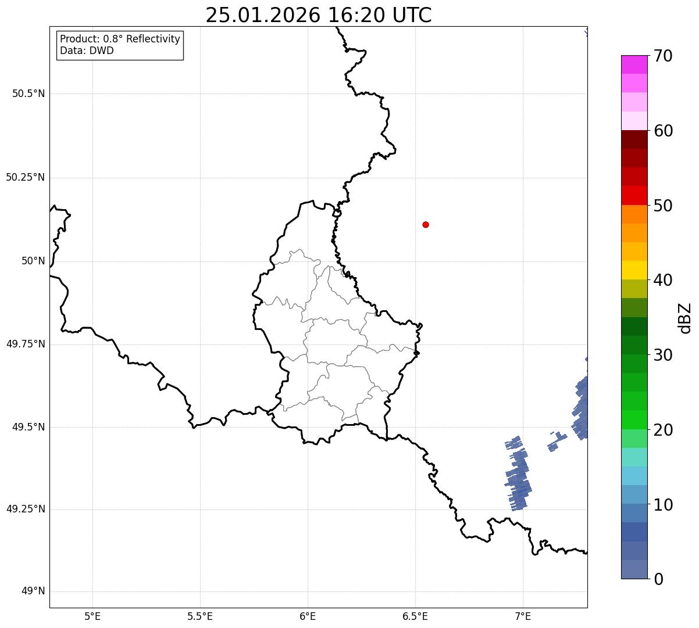Click the 6.5°E longitude label
The image size is (699, 628).
click(415, 616)
